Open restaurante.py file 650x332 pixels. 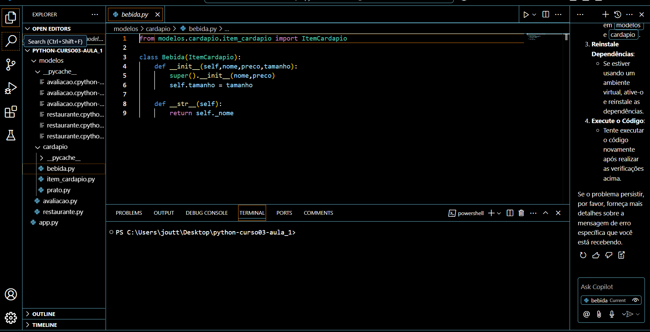click(x=64, y=212)
